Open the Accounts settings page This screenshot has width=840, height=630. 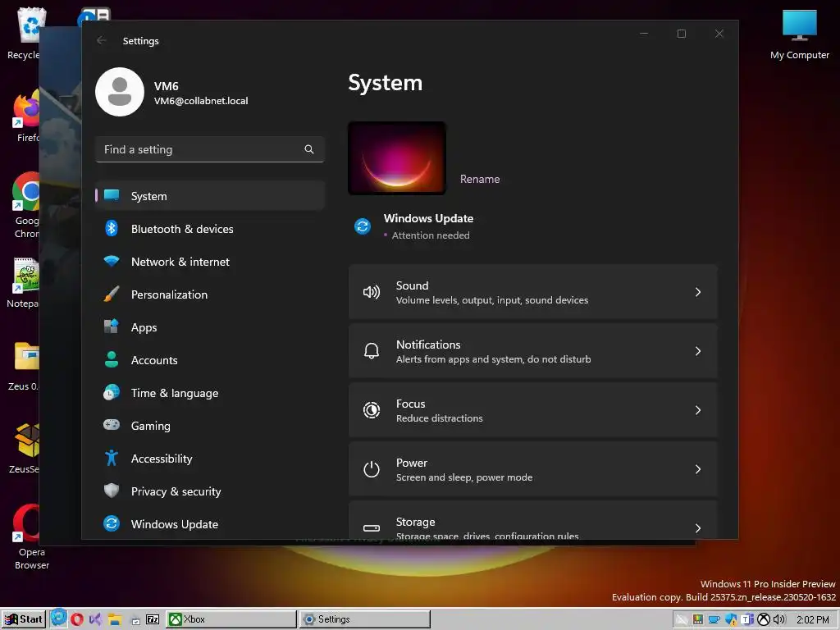click(x=210, y=360)
